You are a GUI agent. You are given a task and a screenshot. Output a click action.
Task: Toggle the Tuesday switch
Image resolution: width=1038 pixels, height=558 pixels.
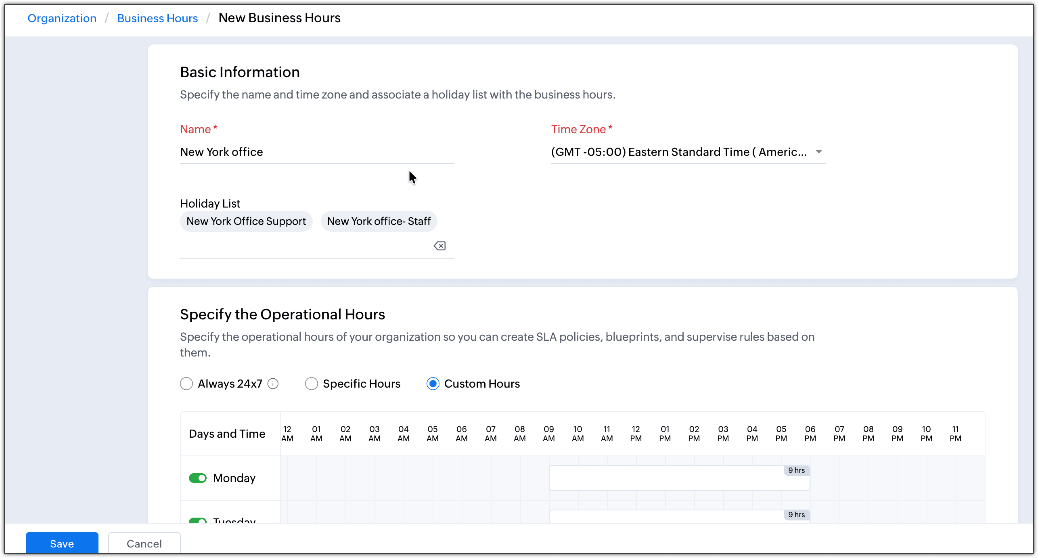point(198,520)
